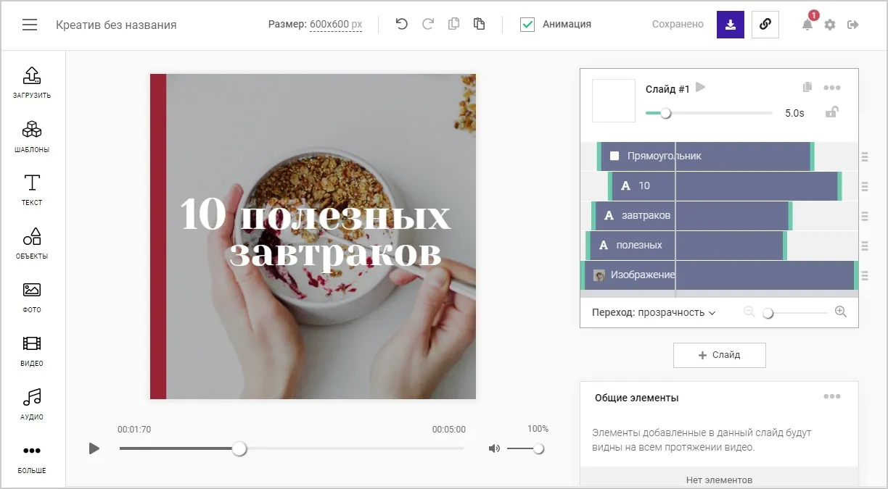This screenshot has height=489, width=888.
Task: Click the share link icon near download
Action: pos(765,24)
